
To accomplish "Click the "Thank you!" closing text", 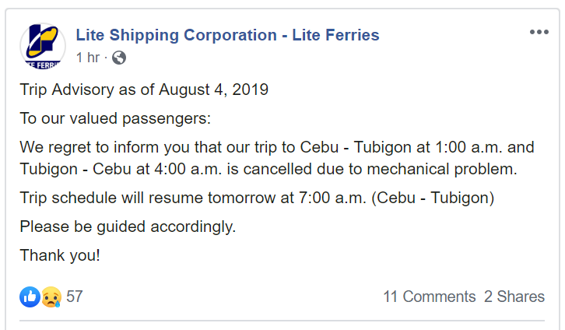I will click(x=60, y=255).
